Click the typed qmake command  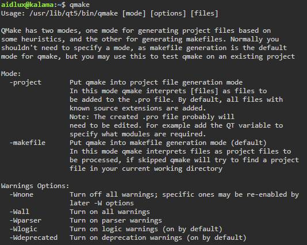[80, 5]
